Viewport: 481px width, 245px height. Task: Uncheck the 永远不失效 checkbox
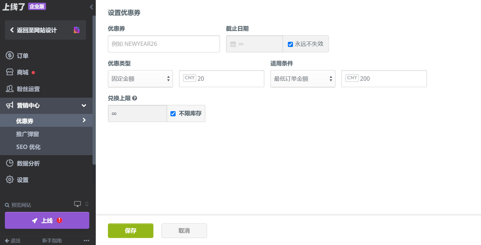290,44
